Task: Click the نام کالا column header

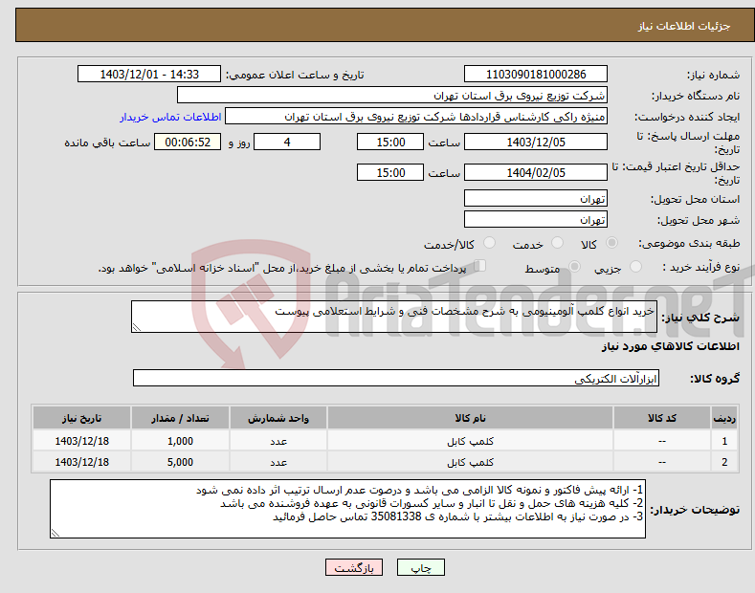Action: (x=470, y=418)
